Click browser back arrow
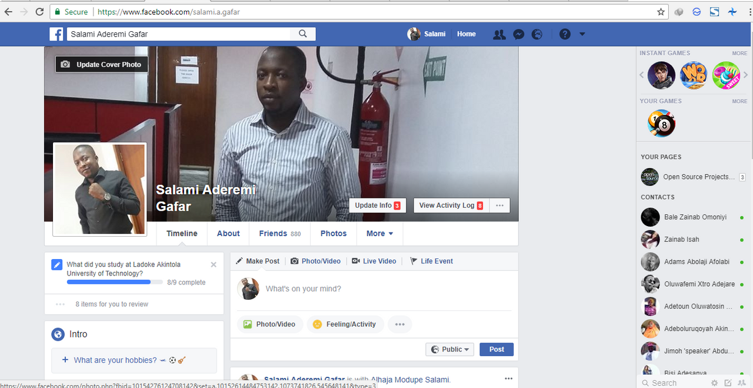 [x=8, y=11]
